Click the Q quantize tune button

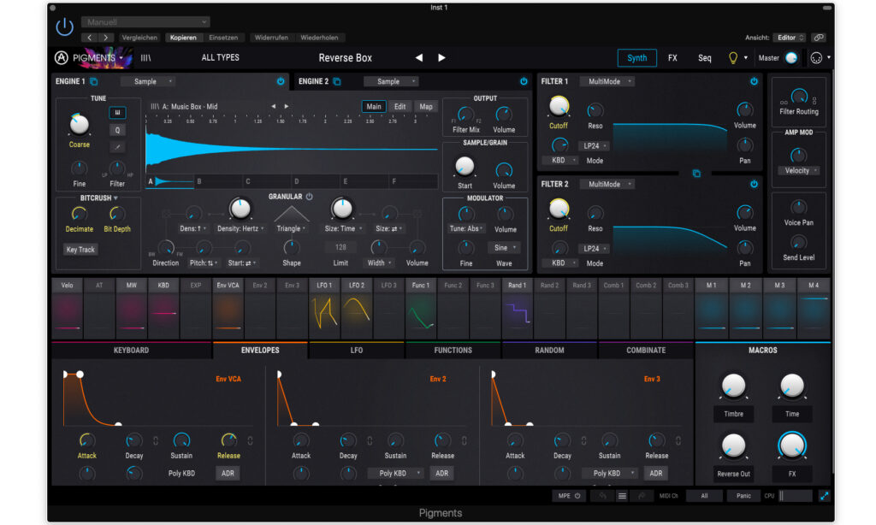(x=117, y=130)
